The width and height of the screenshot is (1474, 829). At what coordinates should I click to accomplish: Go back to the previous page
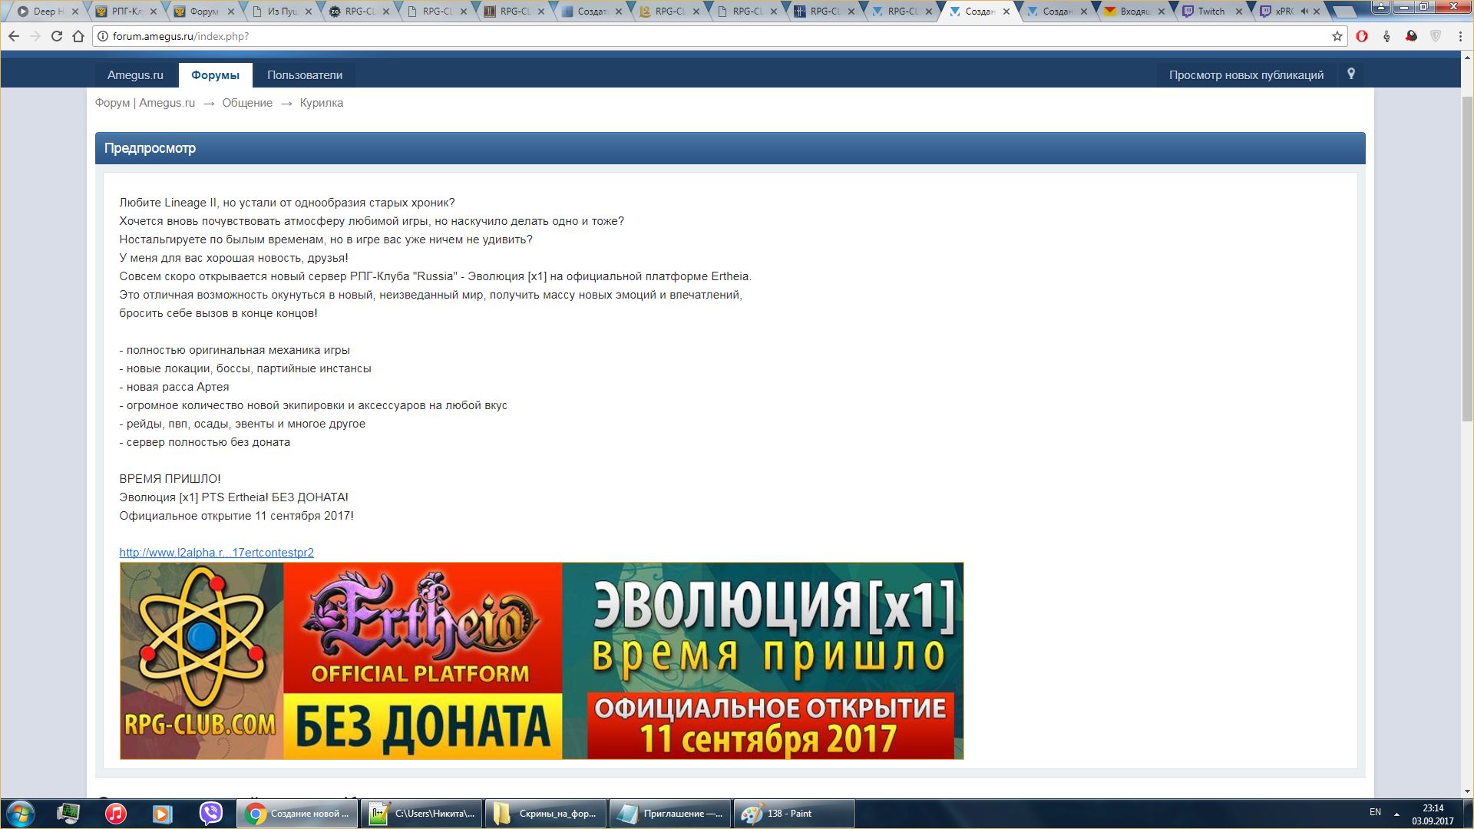click(x=14, y=36)
